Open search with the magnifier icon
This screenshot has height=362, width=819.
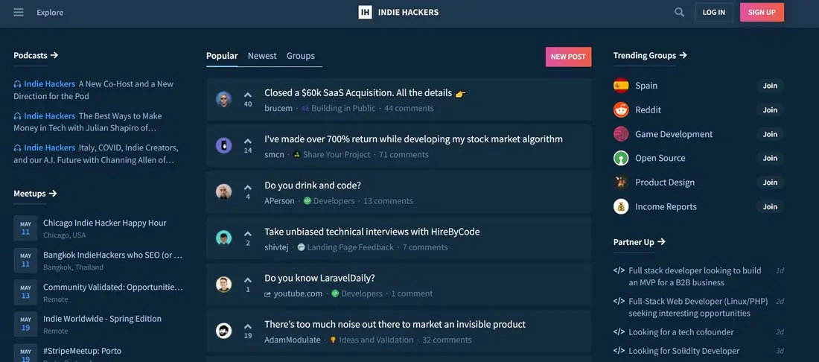tap(679, 12)
